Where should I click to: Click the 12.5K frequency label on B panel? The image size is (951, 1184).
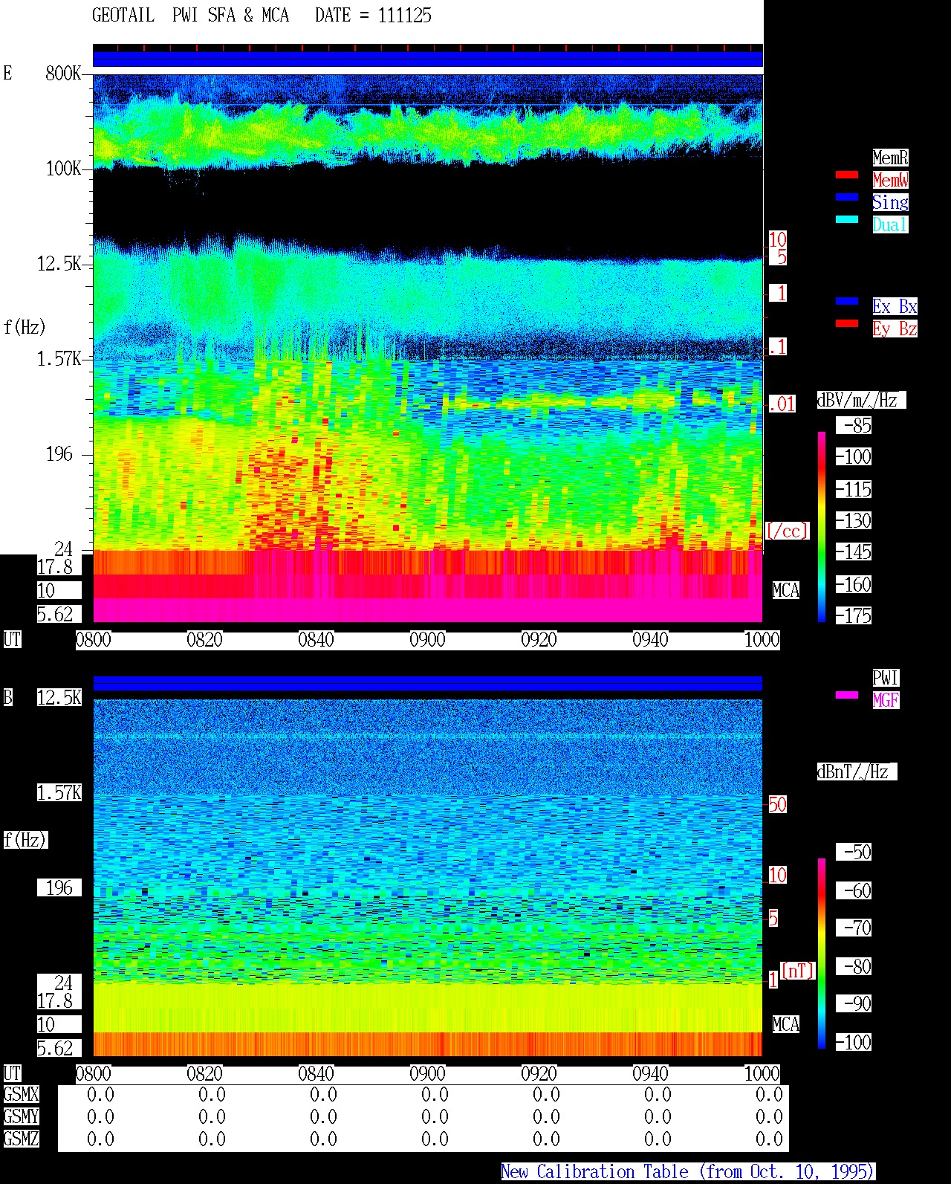59,698
